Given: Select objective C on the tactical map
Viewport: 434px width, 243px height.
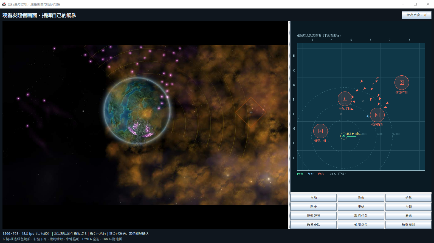Looking at the screenshot, I should tap(377, 115).
